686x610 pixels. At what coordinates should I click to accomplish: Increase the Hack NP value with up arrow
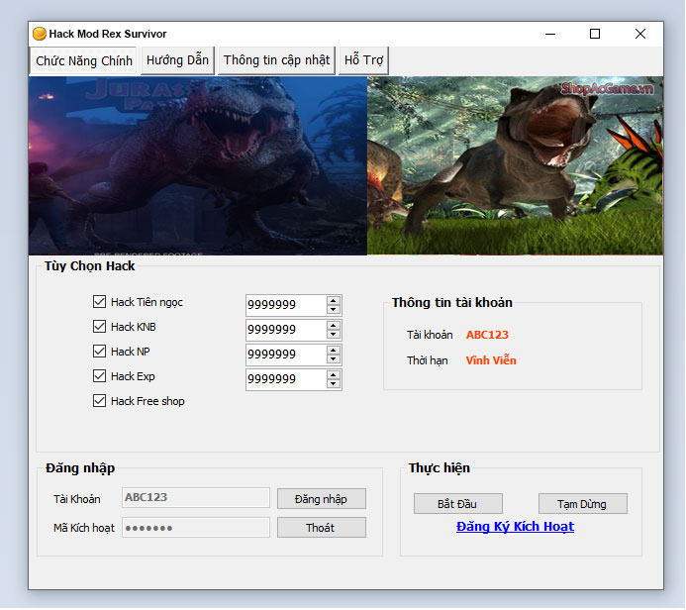tap(334, 351)
